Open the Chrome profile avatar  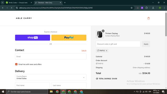coord(160,8)
